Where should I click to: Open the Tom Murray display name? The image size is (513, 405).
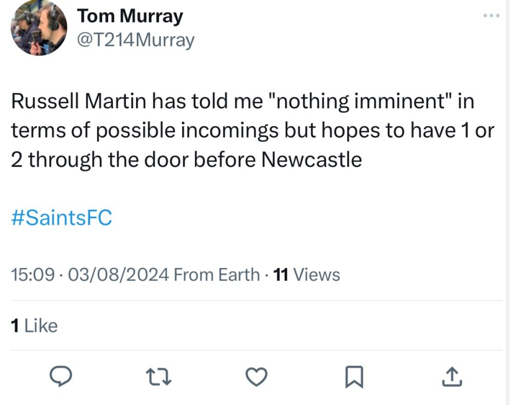(129, 16)
